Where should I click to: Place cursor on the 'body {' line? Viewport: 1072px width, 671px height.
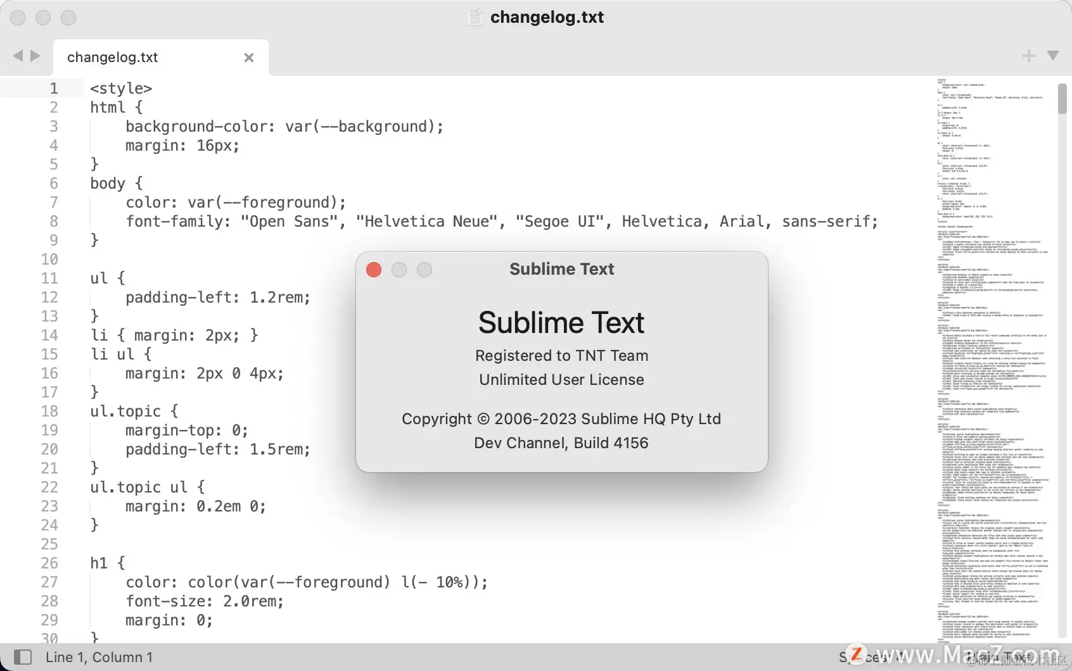[x=117, y=184]
